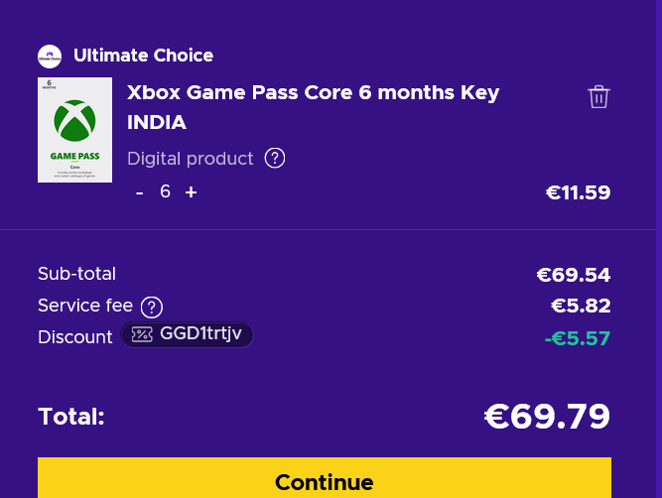Open the Digital product help tooltip icon
662x498 pixels.
click(x=274, y=159)
